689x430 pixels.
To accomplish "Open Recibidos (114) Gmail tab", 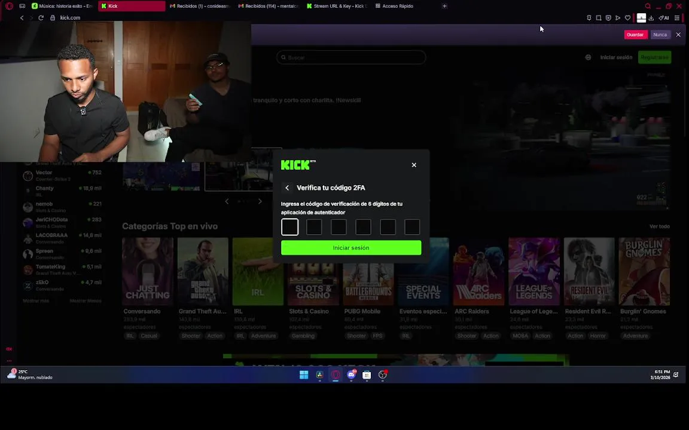I will pyautogui.click(x=268, y=6).
